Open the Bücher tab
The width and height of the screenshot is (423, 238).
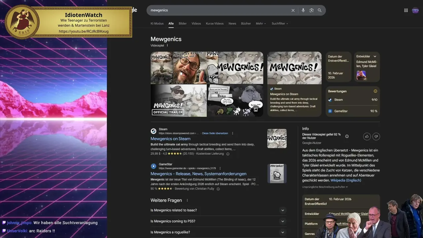246,23
